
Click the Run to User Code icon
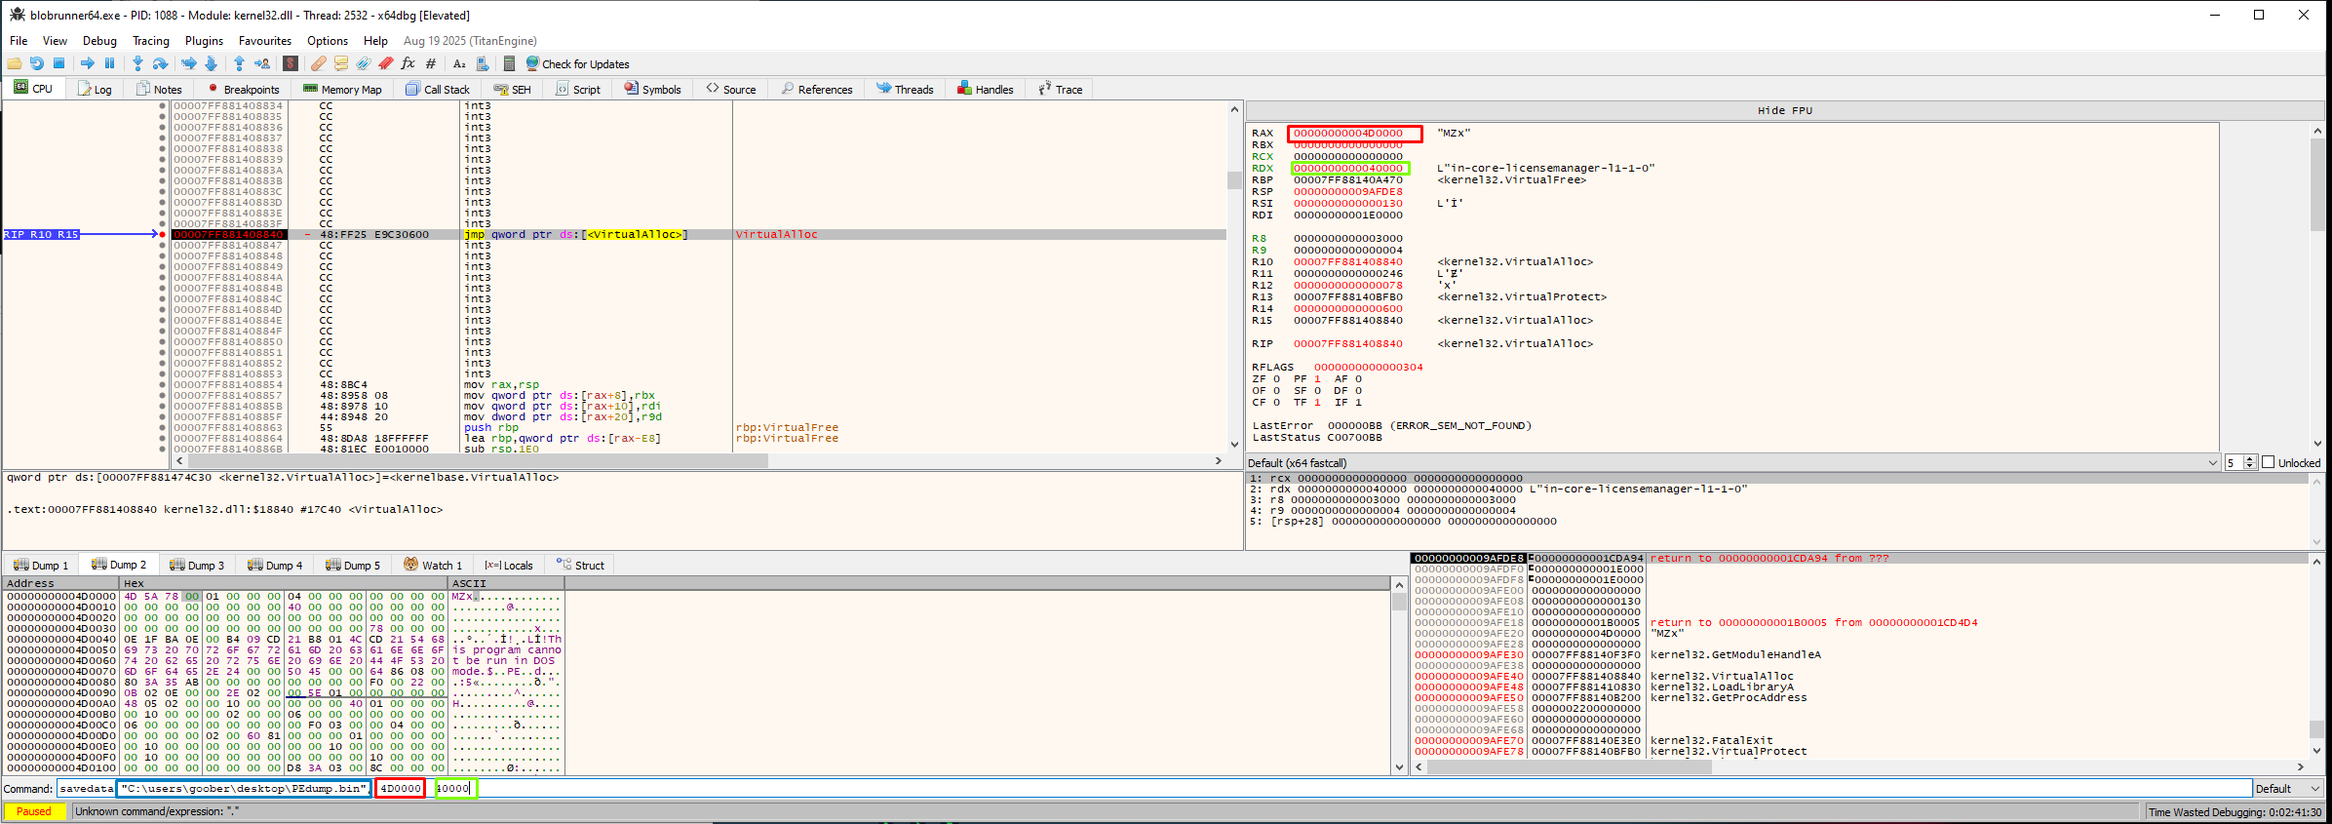coord(262,63)
